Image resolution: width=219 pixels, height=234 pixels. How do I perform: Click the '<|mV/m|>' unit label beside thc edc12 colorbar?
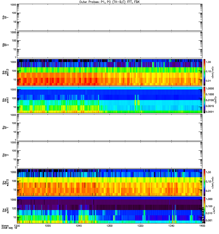[x=213, y=183]
